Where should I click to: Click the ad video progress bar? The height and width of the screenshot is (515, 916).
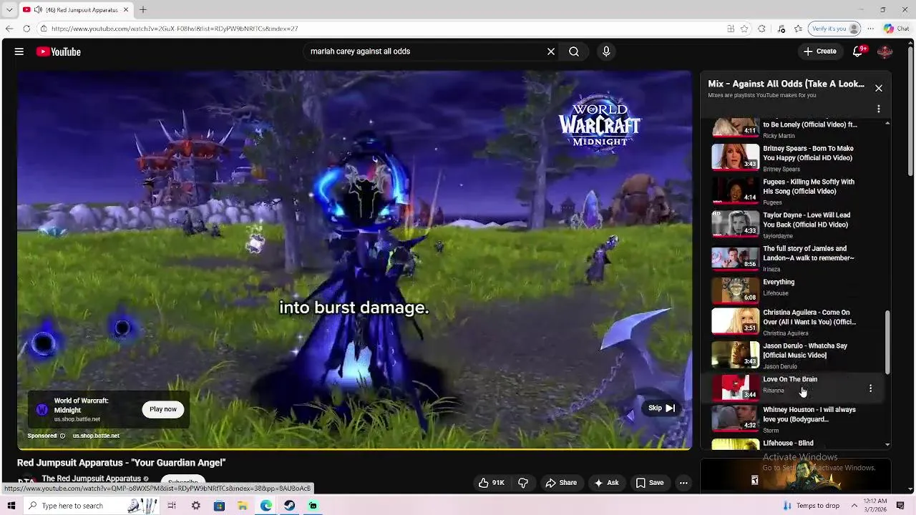coord(354,448)
